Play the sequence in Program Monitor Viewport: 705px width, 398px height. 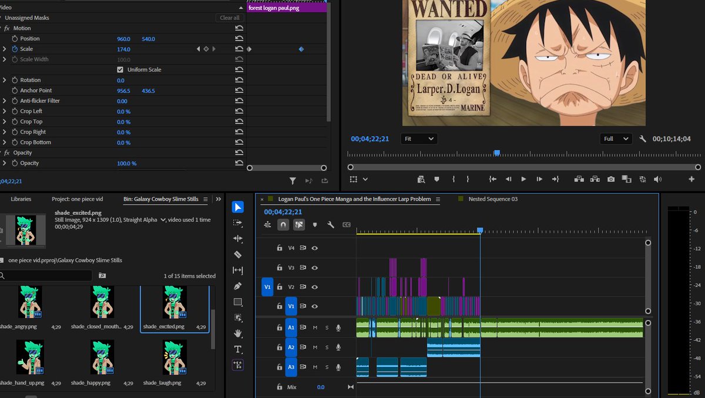[523, 179]
